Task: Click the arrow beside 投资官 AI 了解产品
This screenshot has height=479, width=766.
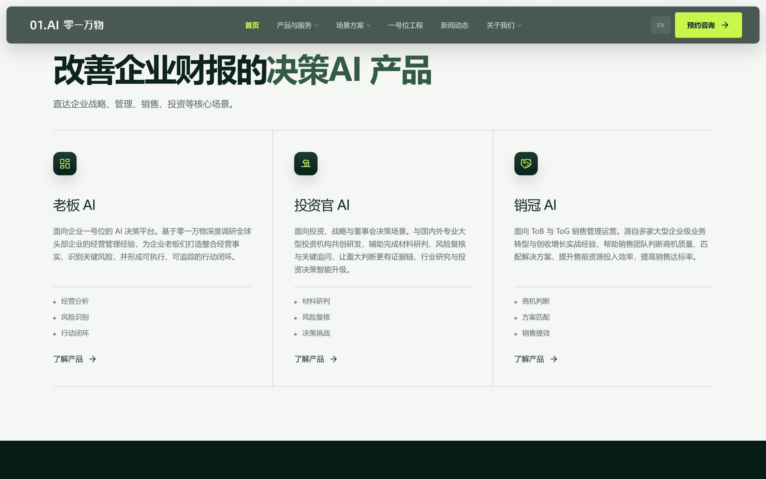Action: pos(334,359)
